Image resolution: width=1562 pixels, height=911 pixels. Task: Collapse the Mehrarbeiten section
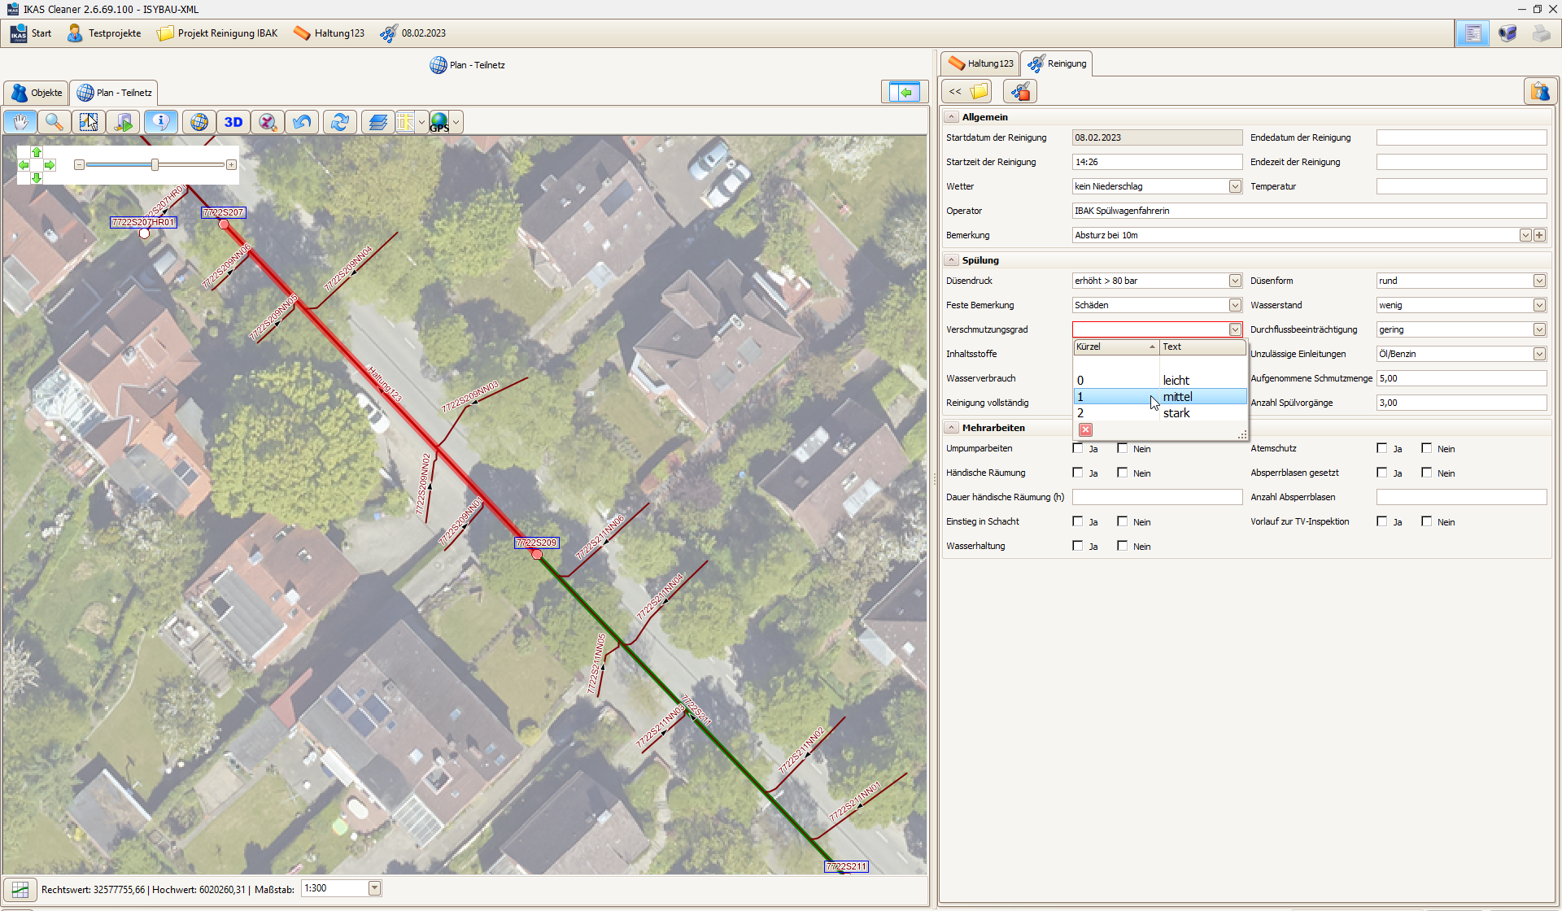[952, 428]
